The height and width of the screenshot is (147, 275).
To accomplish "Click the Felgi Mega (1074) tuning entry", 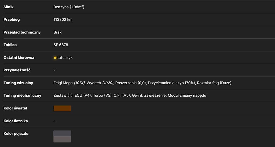I will tap(69, 83).
